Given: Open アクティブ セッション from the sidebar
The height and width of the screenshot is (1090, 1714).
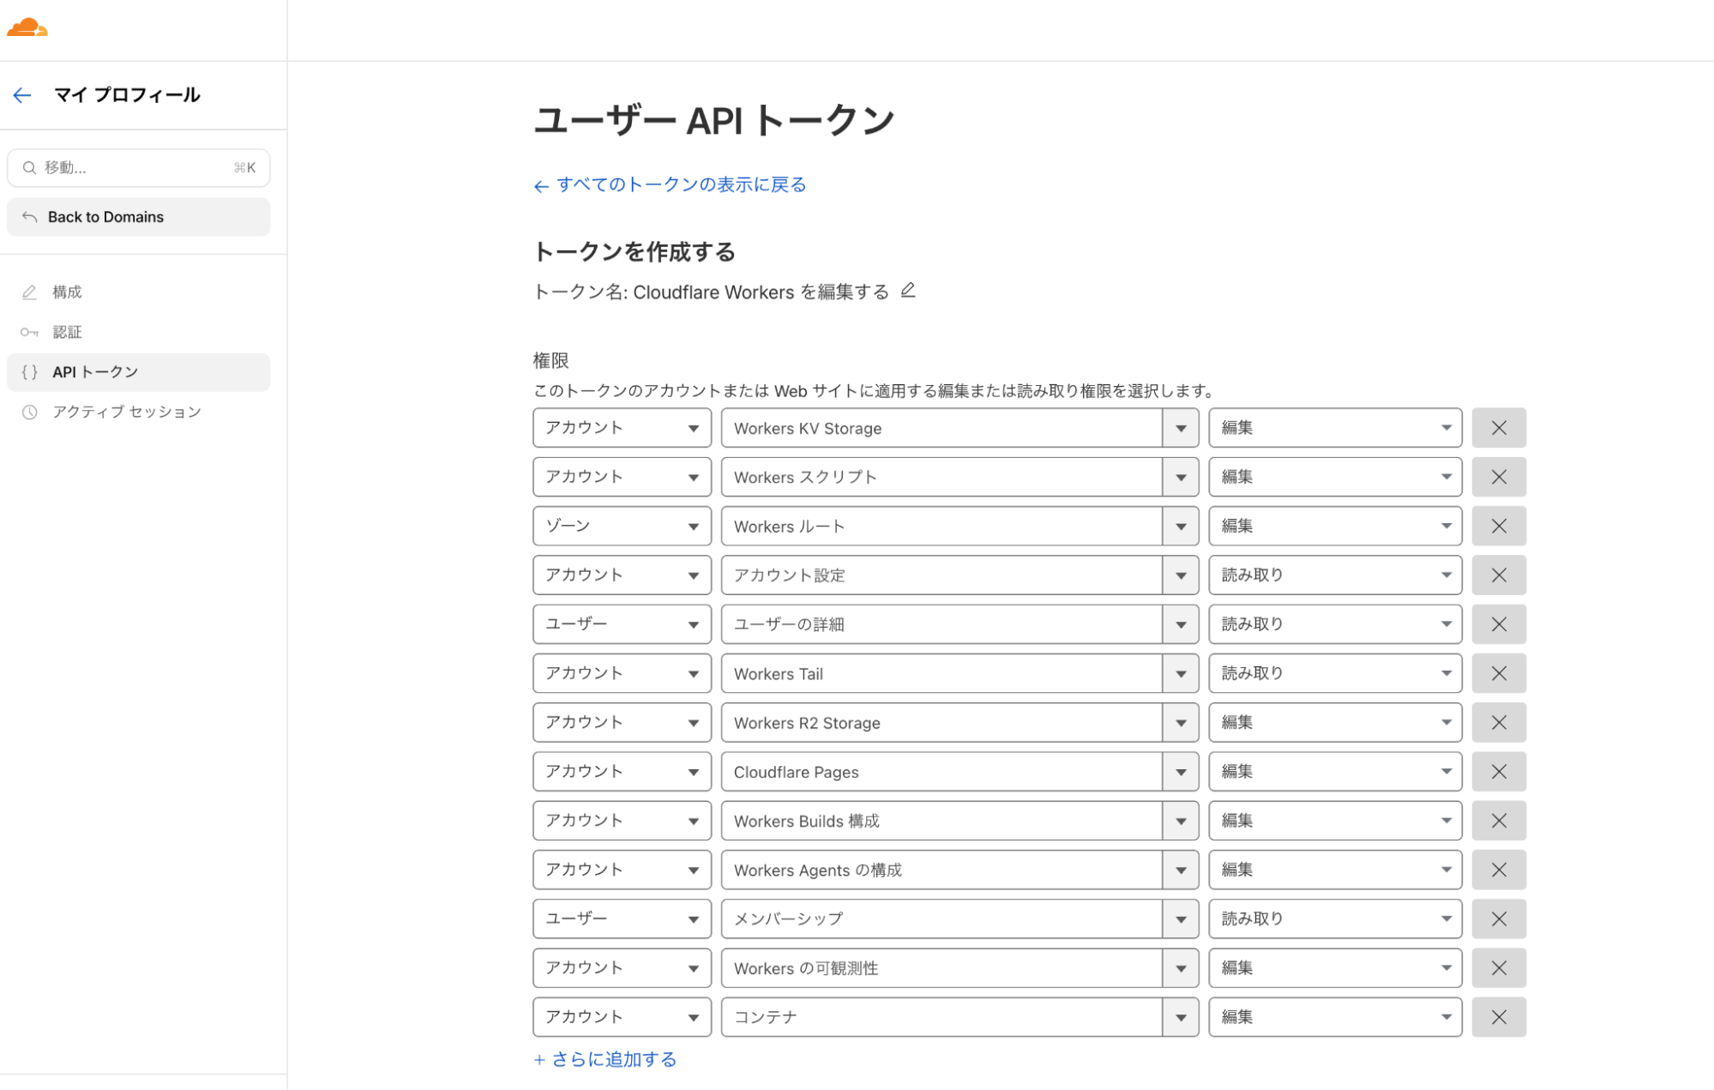Looking at the screenshot, I should (x=125, y=412).
